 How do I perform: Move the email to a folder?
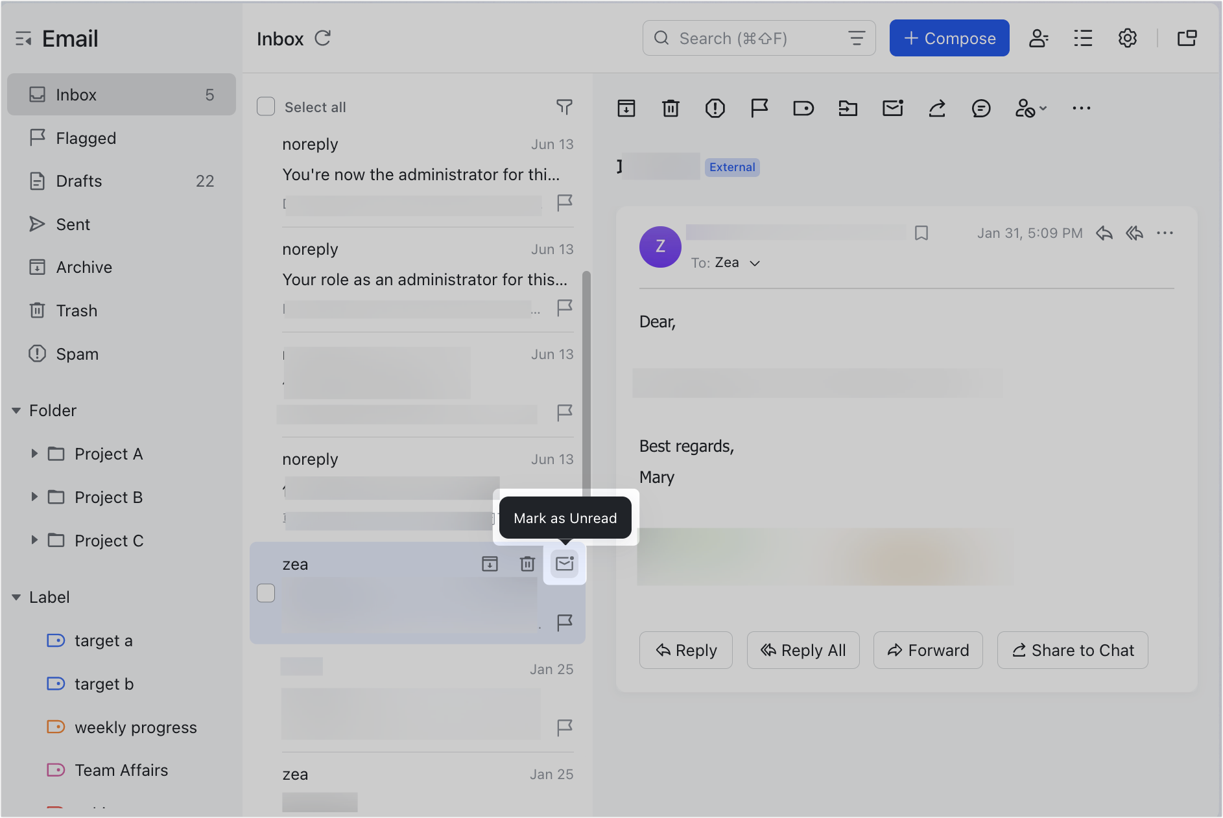848,108
